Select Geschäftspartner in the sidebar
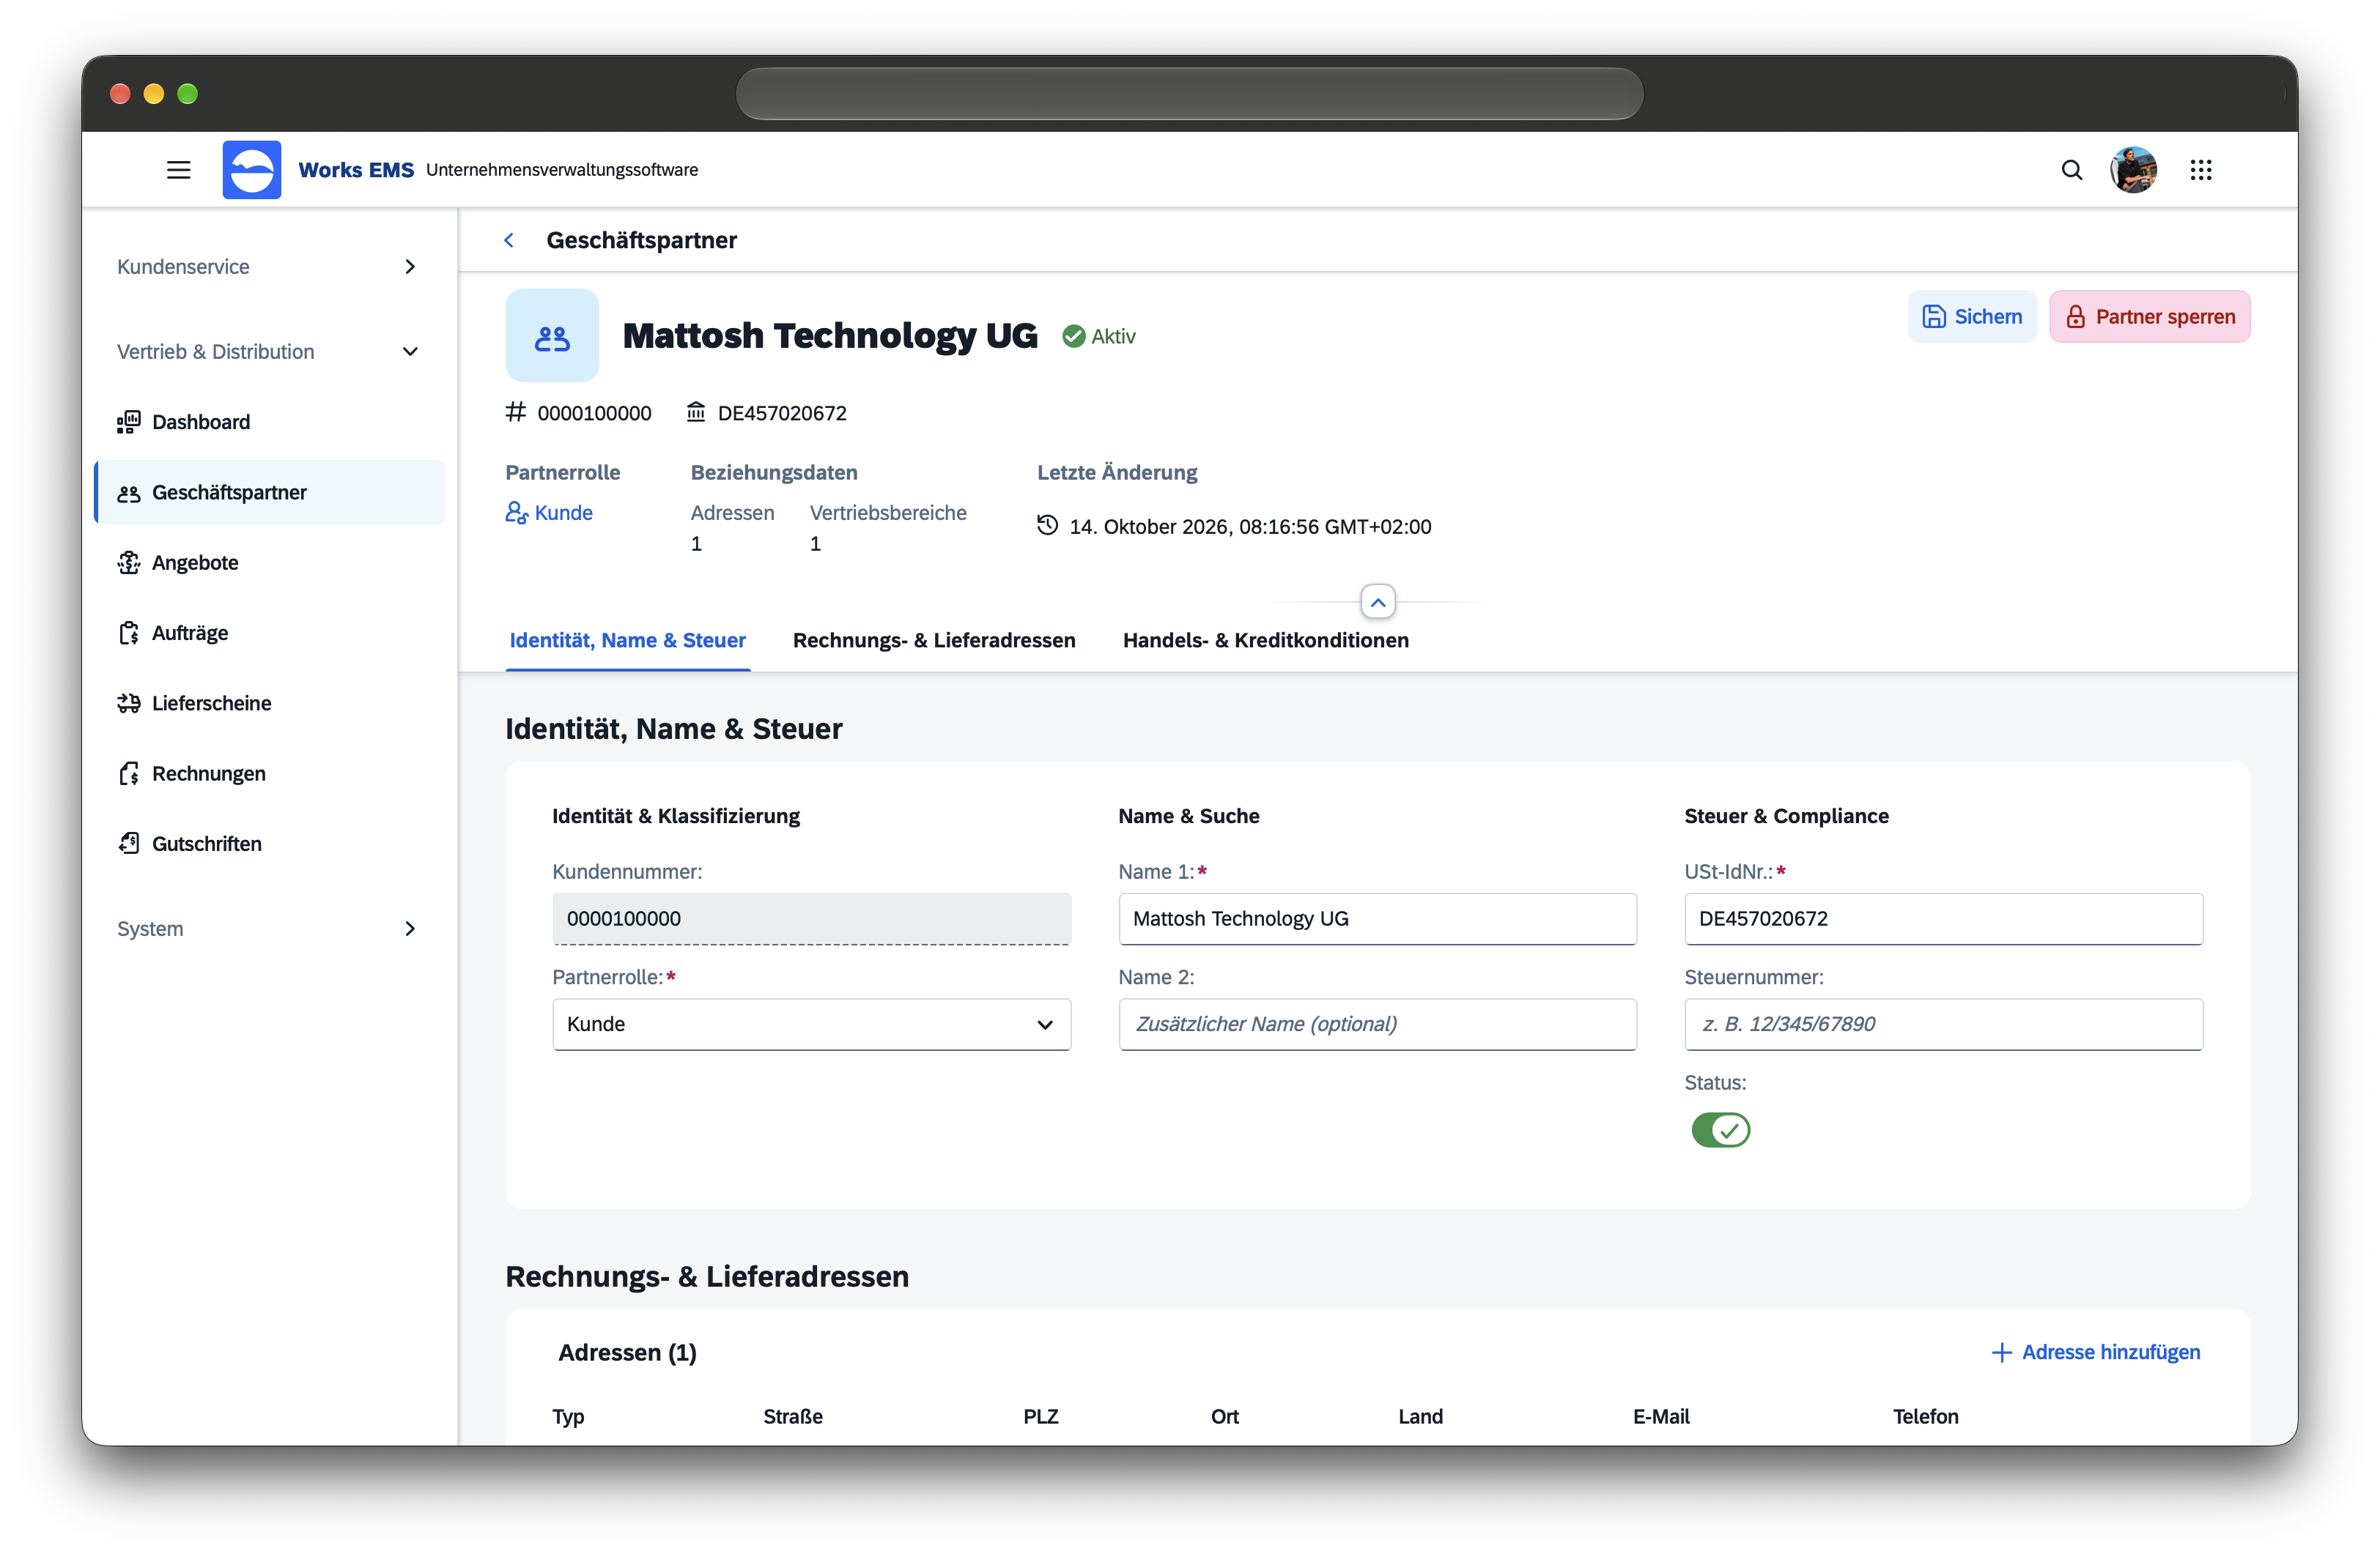 270,491
